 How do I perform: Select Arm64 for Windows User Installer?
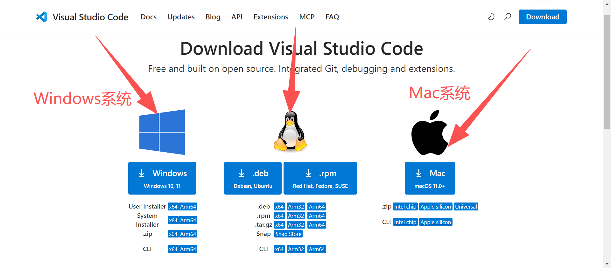point(188,207)
